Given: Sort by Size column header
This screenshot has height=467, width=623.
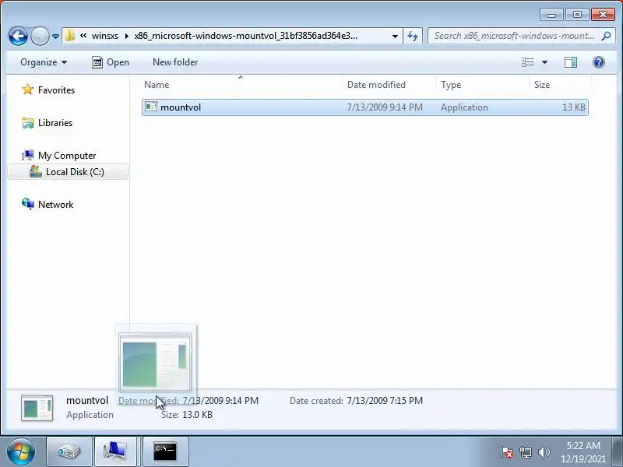Looking at the screenshot, I should 542,85.
